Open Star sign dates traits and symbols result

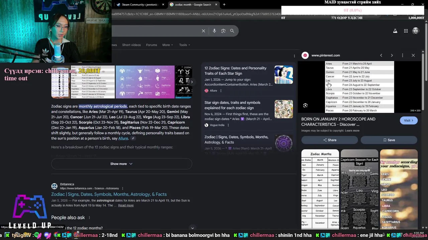pyautogui.click(x=232, y=105)
